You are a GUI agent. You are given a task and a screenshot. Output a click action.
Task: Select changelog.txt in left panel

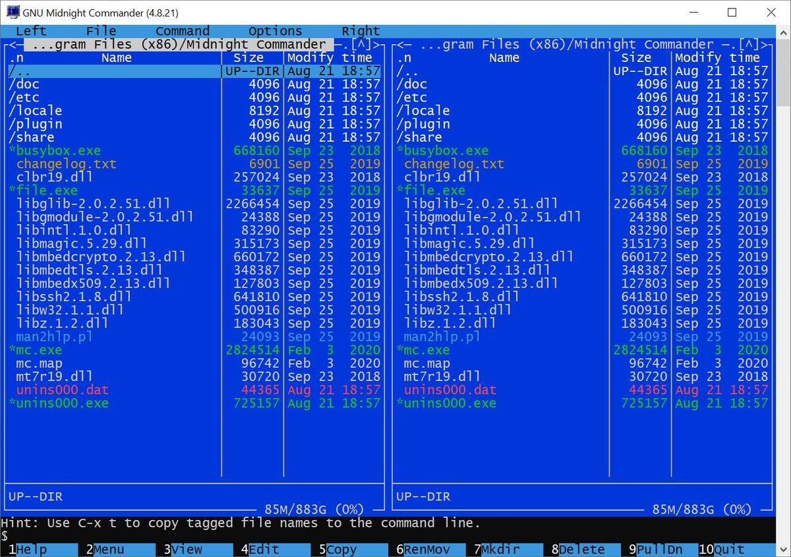[194, 163]
